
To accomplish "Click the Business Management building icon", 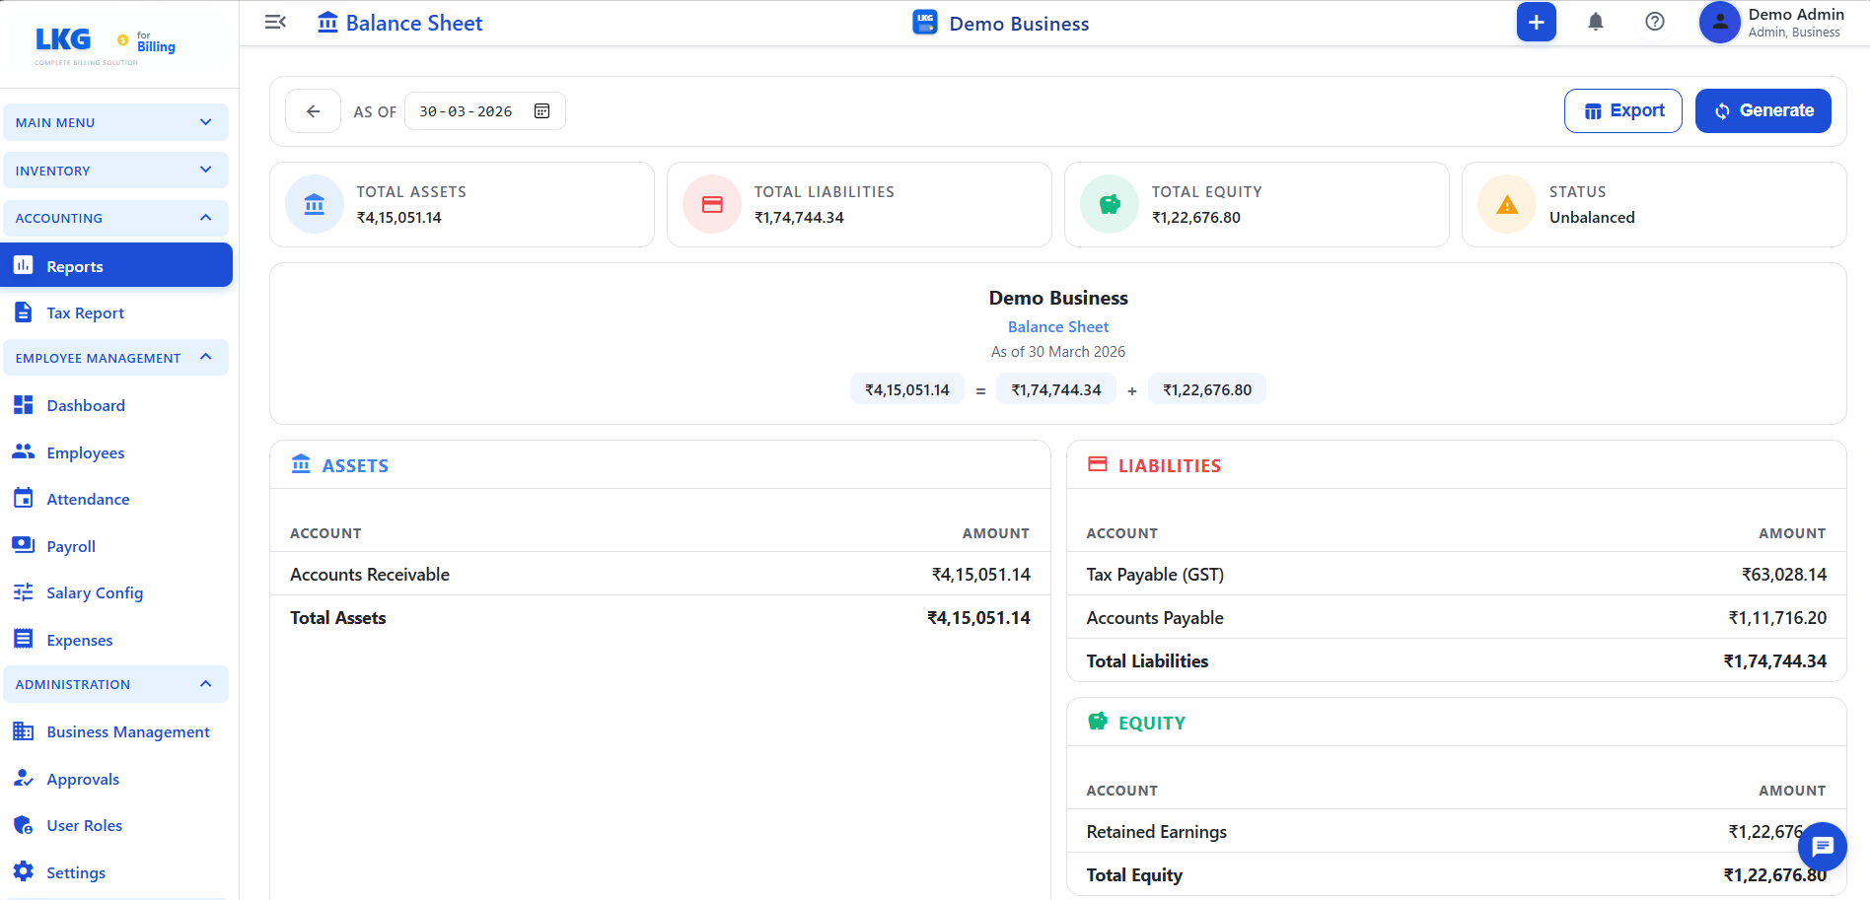I will pos(24,731).
